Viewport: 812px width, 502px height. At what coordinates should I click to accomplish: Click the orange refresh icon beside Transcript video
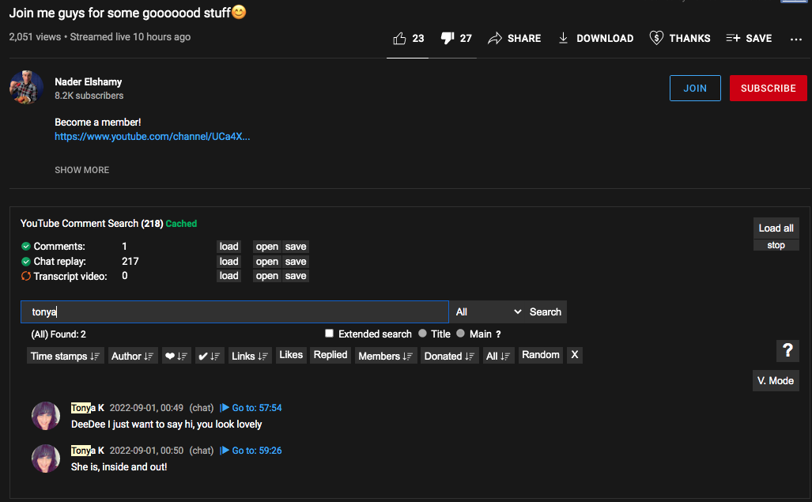coord(26,277)
